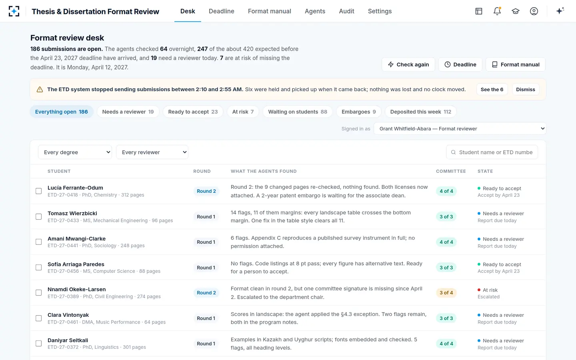The image size is (576, 360).
Task: Tick checkbox for Lucía Ferrante-Odum
Action: (x=39, y=191)
